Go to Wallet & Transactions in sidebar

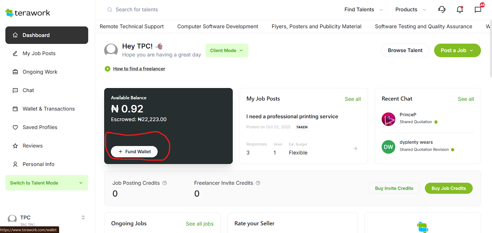point(49,109)
